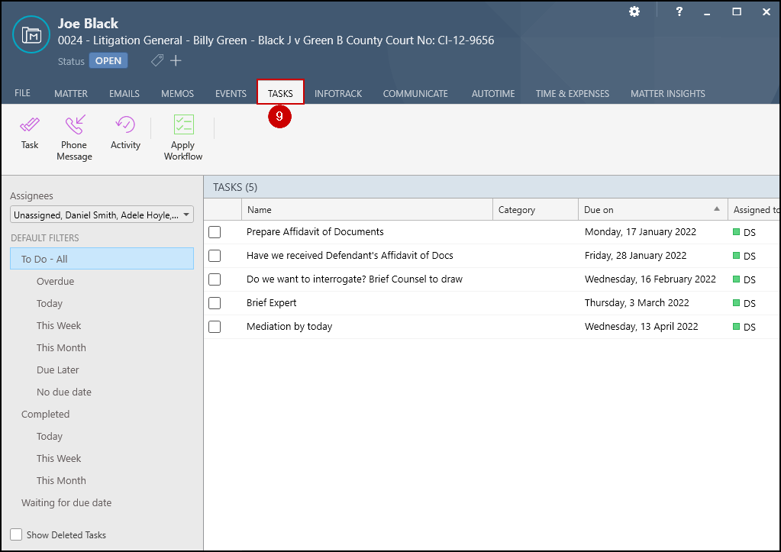The height and width of the screenshot is (552, 781).
Task: Click the help question mark icon
Action: click(679, 12)
